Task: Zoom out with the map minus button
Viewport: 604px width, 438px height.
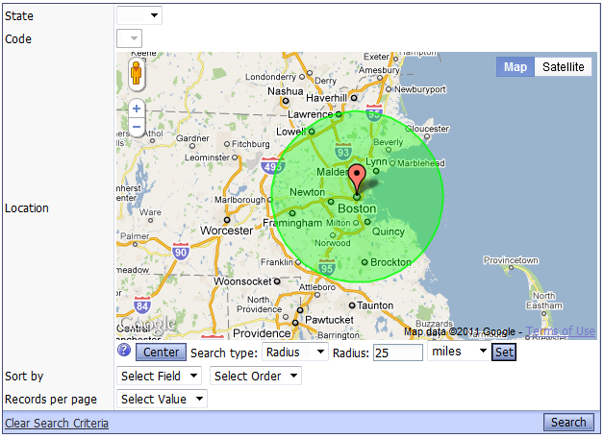Action: pyautogui.click(x=137, y=127)
